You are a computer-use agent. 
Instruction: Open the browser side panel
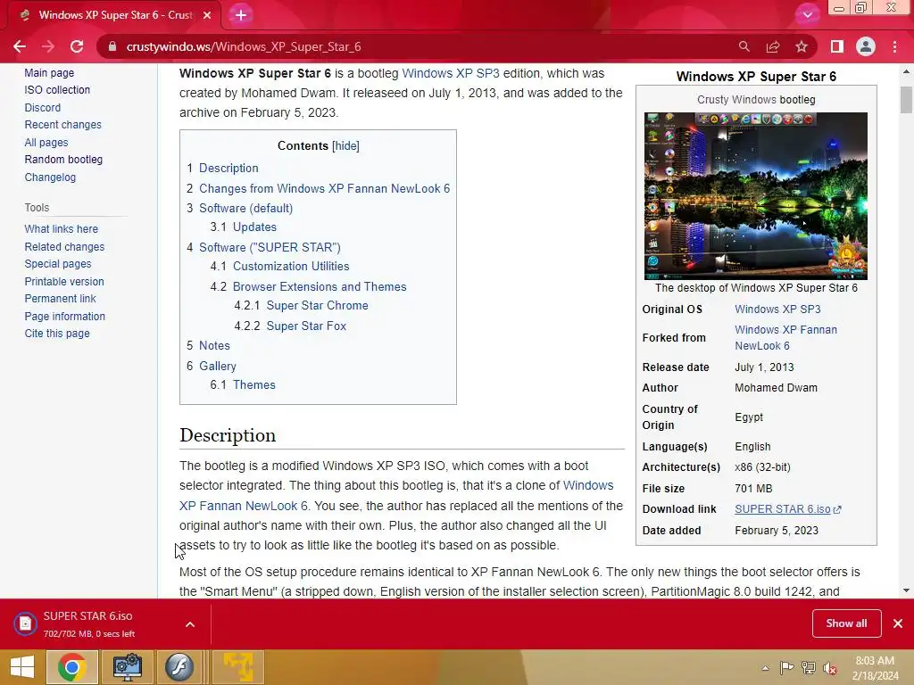(x=837, y=46)
